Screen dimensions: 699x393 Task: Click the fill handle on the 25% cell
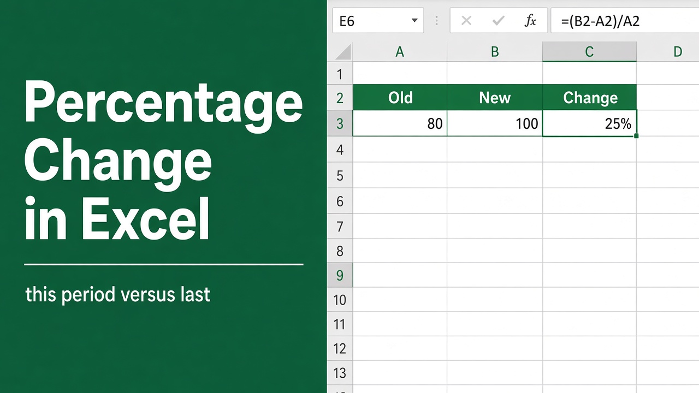coord(636,135)
